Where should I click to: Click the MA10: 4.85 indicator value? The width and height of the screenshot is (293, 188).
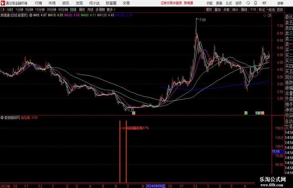pos(55,15)
